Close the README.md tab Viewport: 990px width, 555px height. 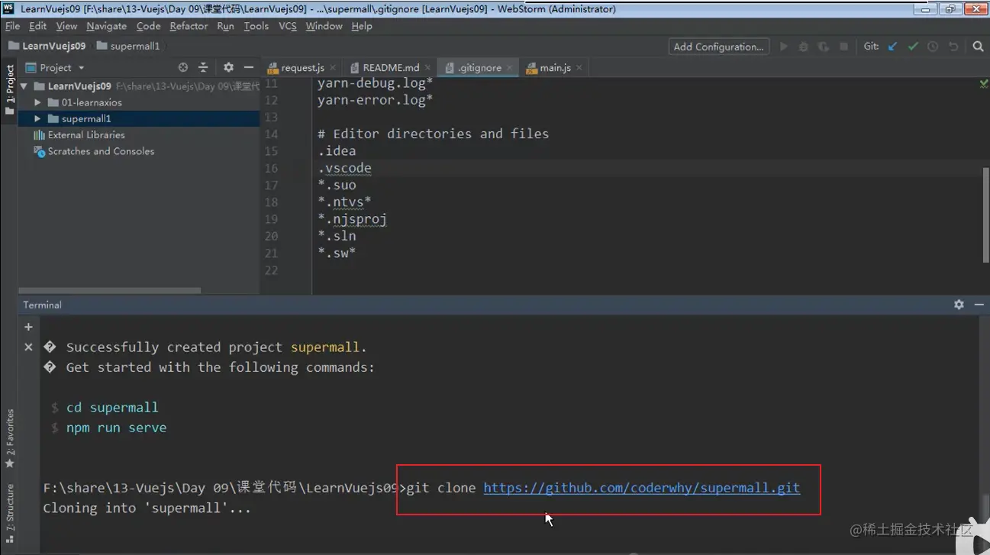[x=427, y=68]
